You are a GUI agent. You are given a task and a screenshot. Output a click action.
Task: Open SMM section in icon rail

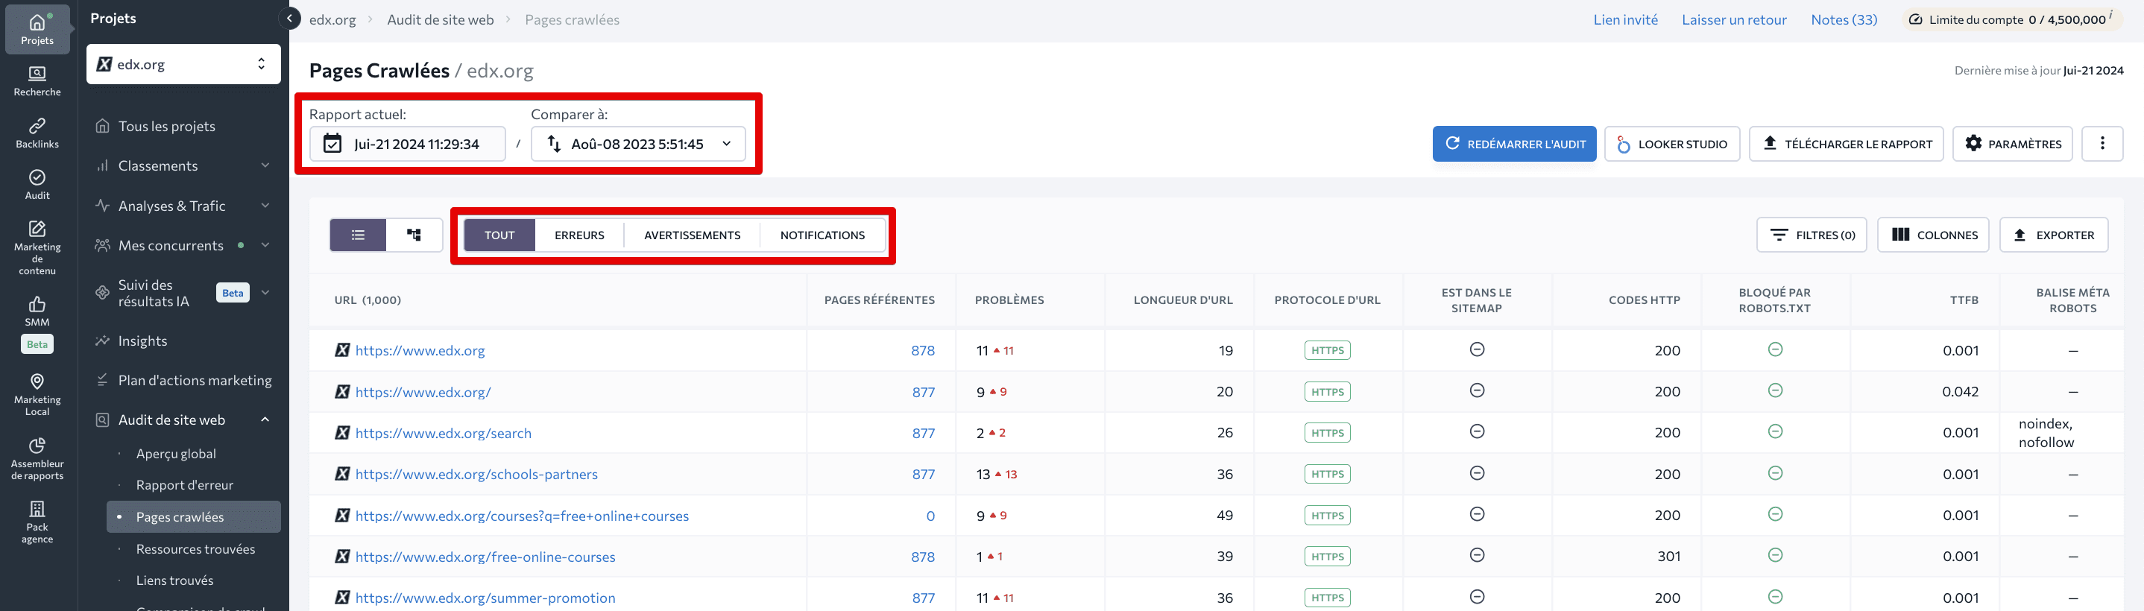[x=37, y=311]
